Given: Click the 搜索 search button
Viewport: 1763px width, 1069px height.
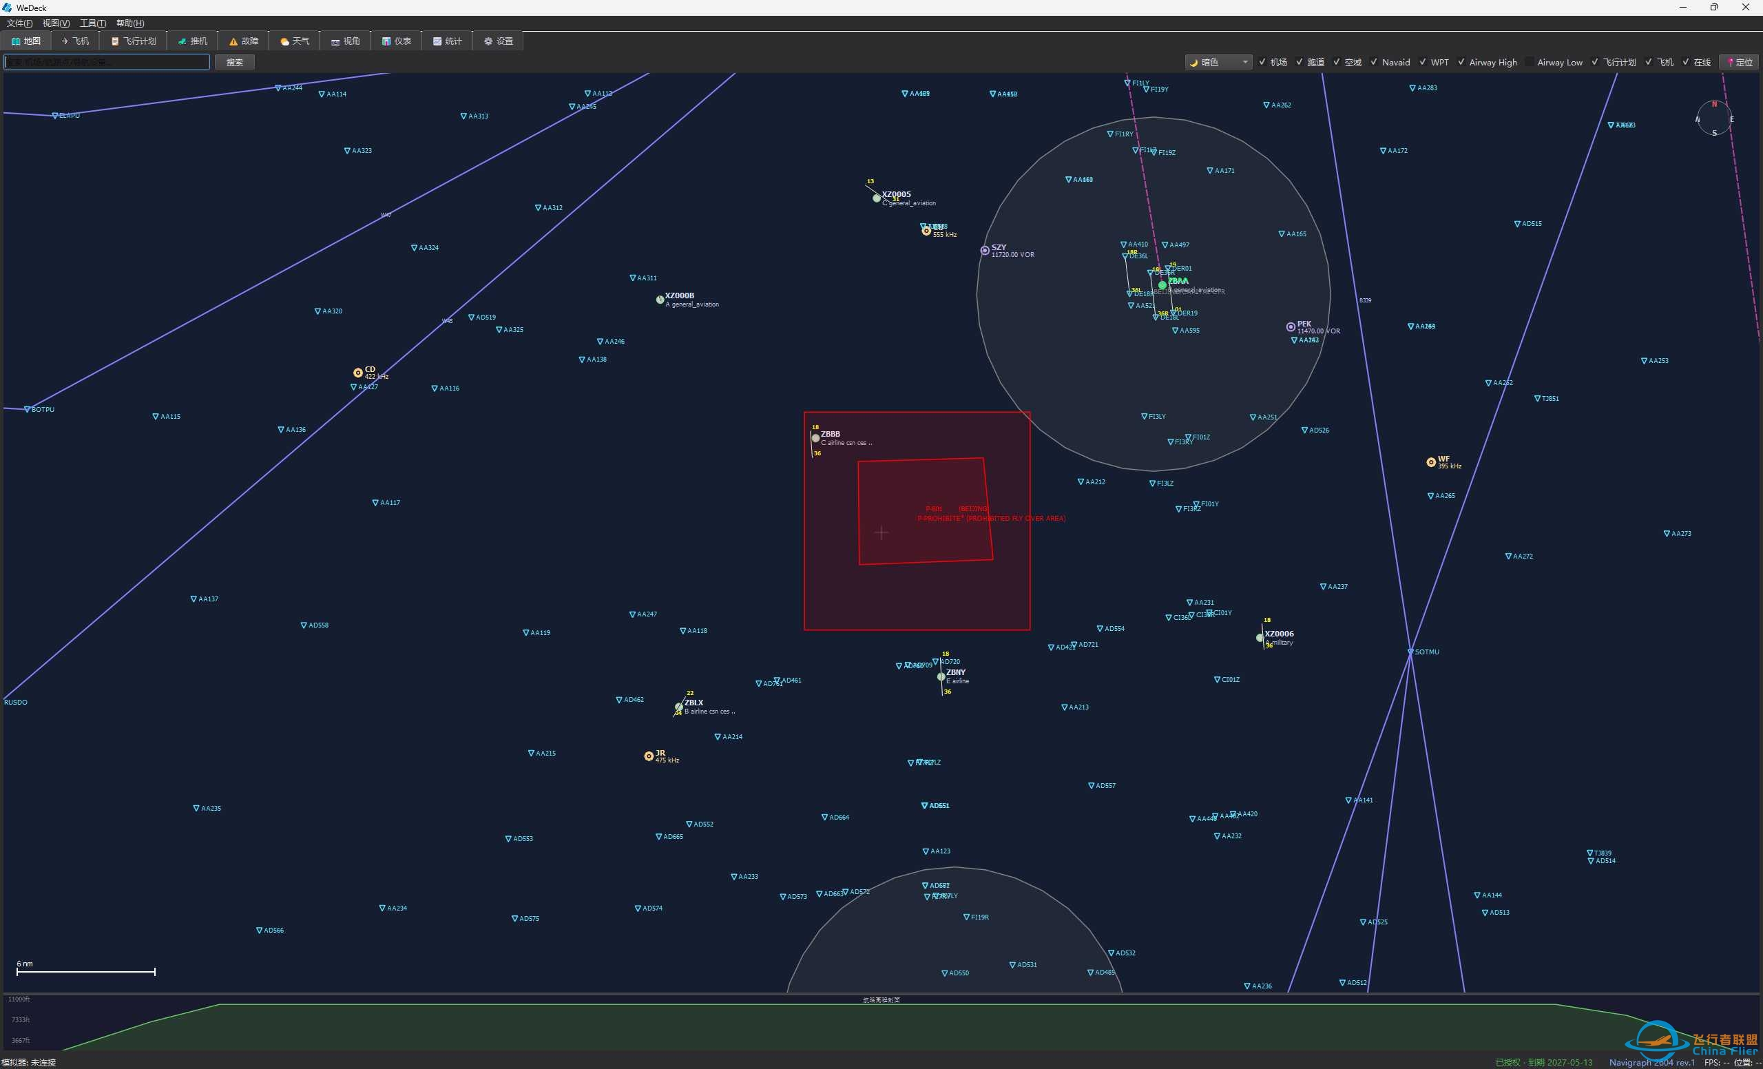Looking at the screenshot, I should point(235,62).
